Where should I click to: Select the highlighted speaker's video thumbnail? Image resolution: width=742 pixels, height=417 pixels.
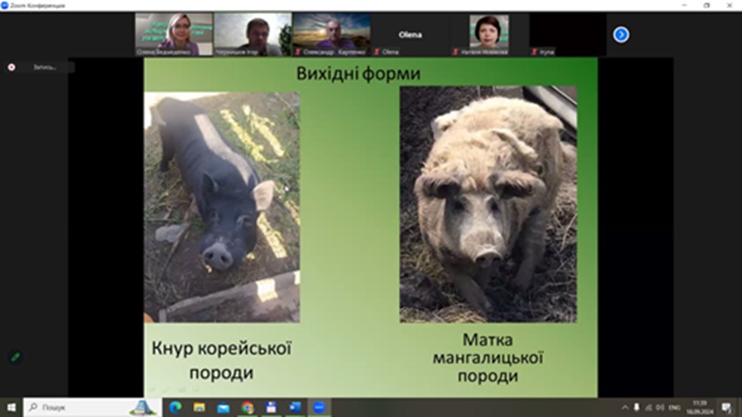[252, 34]
